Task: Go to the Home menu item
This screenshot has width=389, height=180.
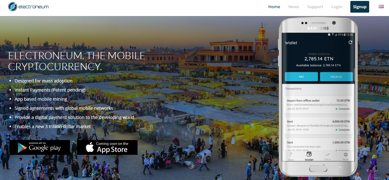Action: pos(274,7)
